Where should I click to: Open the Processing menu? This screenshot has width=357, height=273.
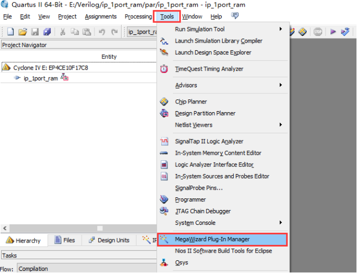coord(138,17)
